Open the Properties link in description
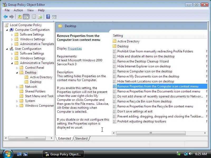This screenshot has height=158, width=211. coord(75,48)
